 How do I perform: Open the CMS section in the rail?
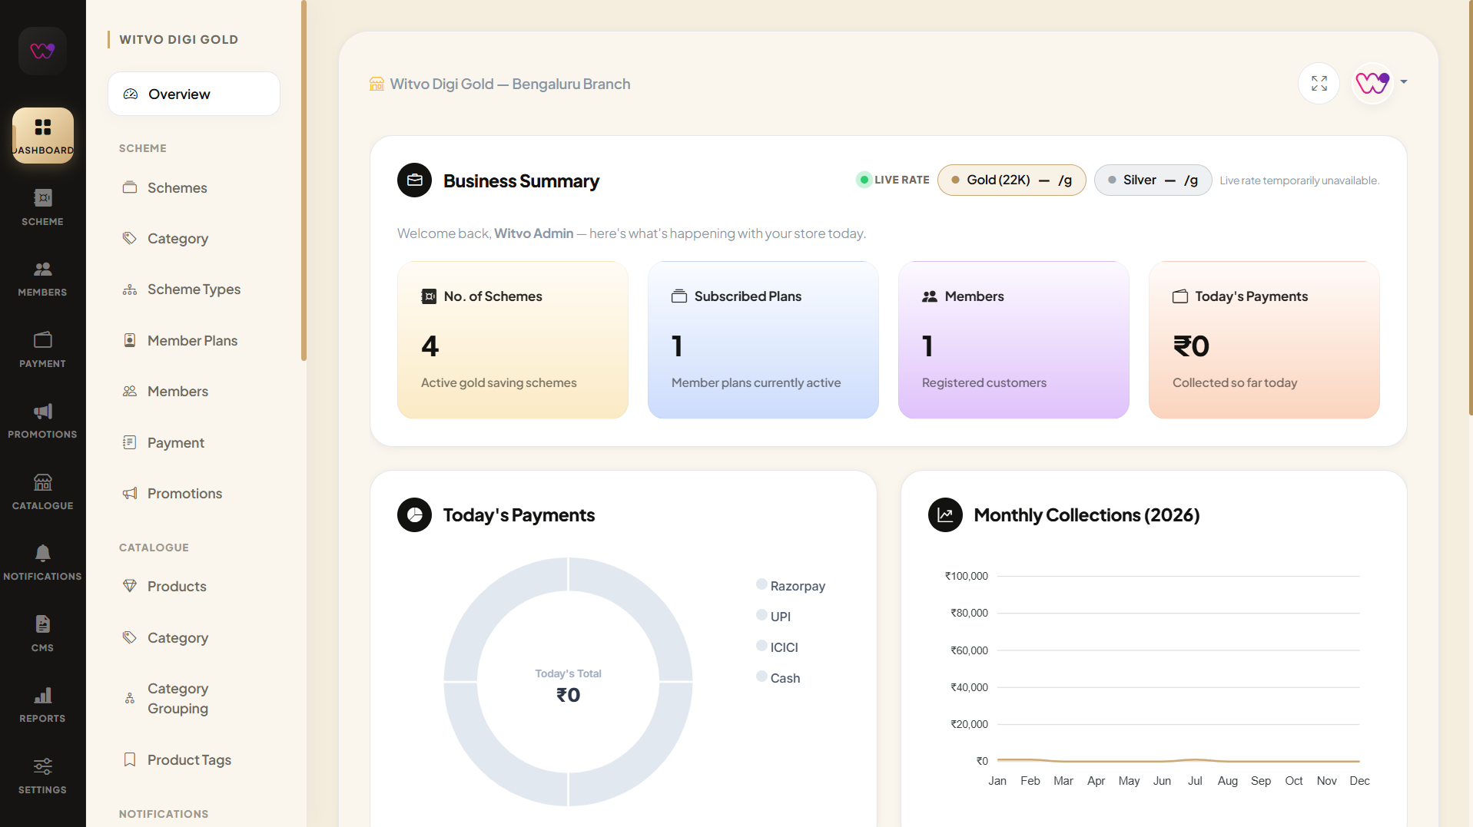point(42,633)
